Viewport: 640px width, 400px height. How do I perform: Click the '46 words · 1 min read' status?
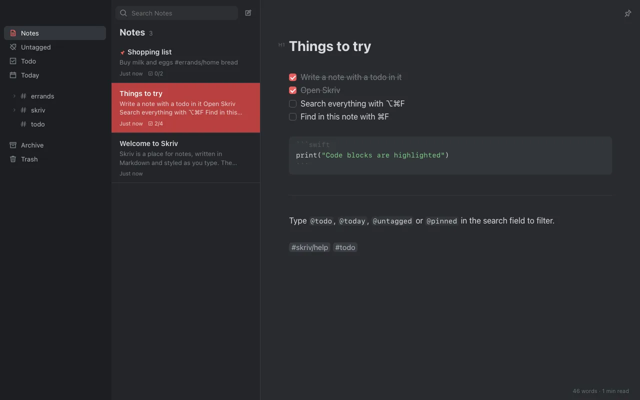click(600, 391)
